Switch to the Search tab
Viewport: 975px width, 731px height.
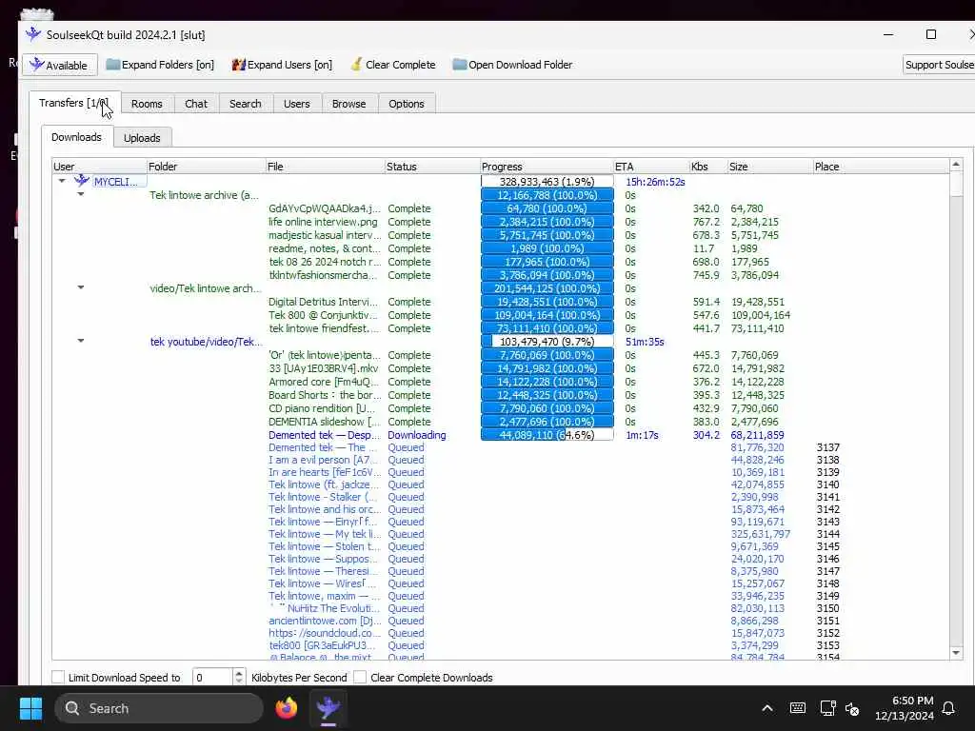(x=245, y=104)
